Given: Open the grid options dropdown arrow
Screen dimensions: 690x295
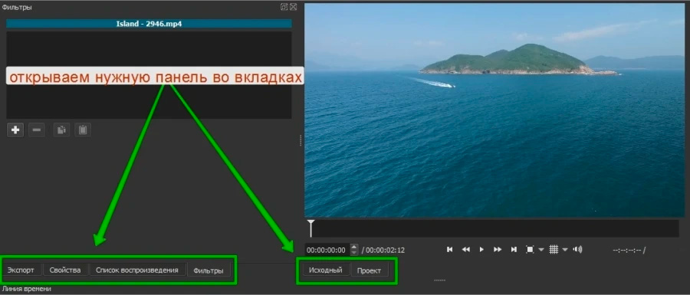Looking at the screenshot, I should pos(564,250).
